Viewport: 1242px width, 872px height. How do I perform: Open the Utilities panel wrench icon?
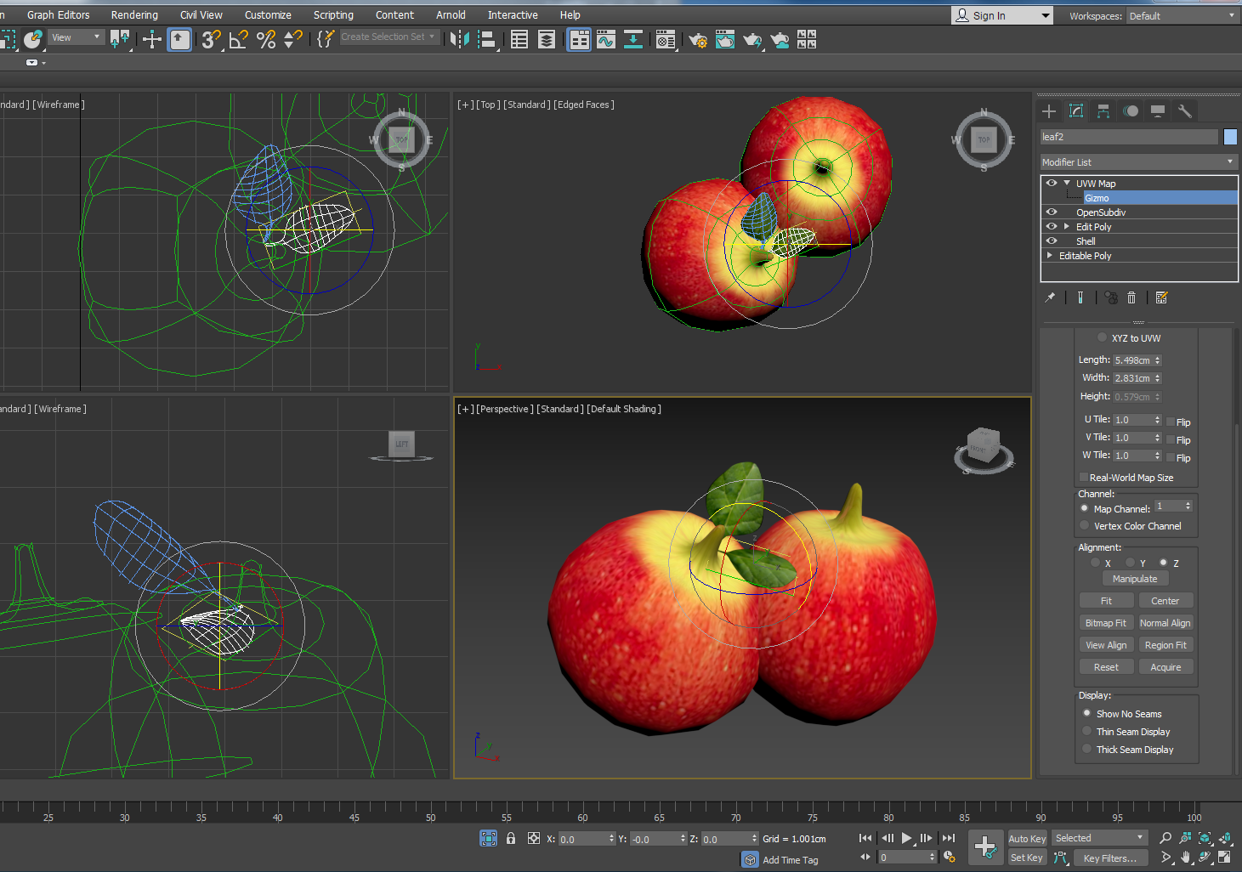point(1184,111)
